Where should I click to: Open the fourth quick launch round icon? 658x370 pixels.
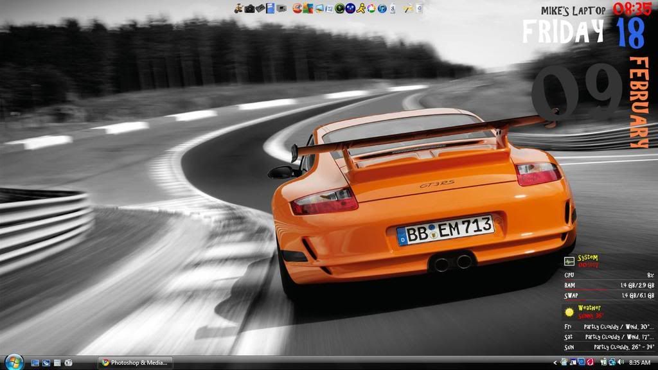pyautogui.click(x=68, y=363)
